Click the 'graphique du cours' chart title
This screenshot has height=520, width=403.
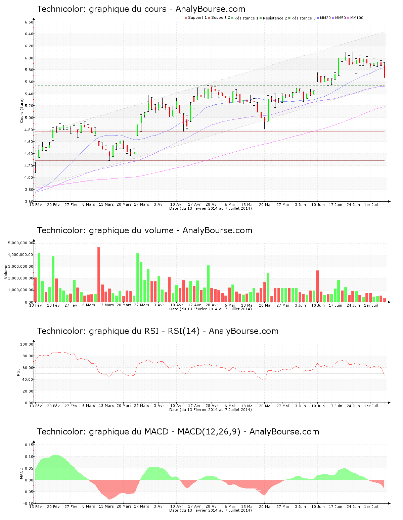click(141, 9)
